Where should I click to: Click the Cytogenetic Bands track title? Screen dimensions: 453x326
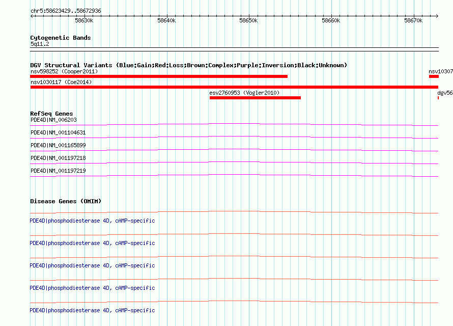tap(61, 38)
